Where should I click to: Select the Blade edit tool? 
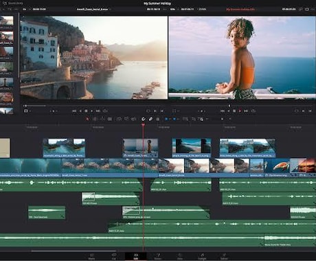coord(110,119)
